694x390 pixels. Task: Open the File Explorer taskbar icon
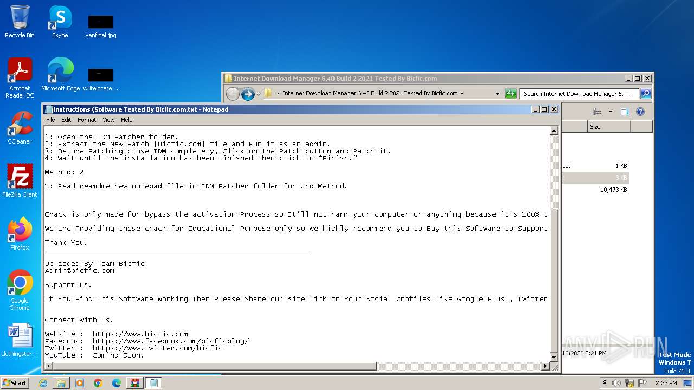click(61, 383)
